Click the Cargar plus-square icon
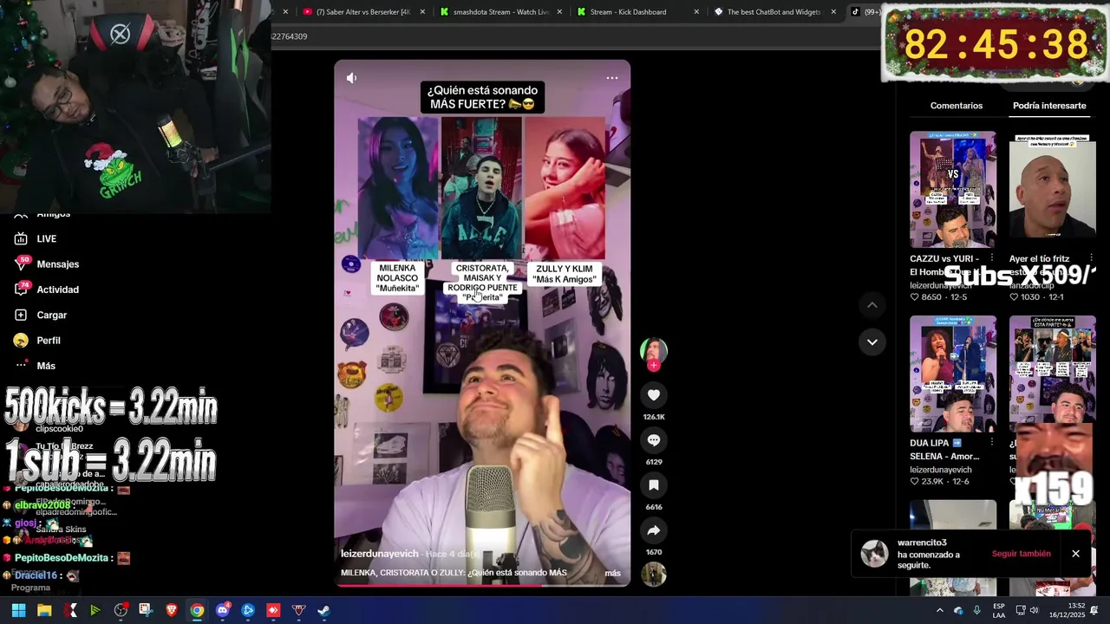This screenshot has width=1110, height=624. [x=21, y=315]
